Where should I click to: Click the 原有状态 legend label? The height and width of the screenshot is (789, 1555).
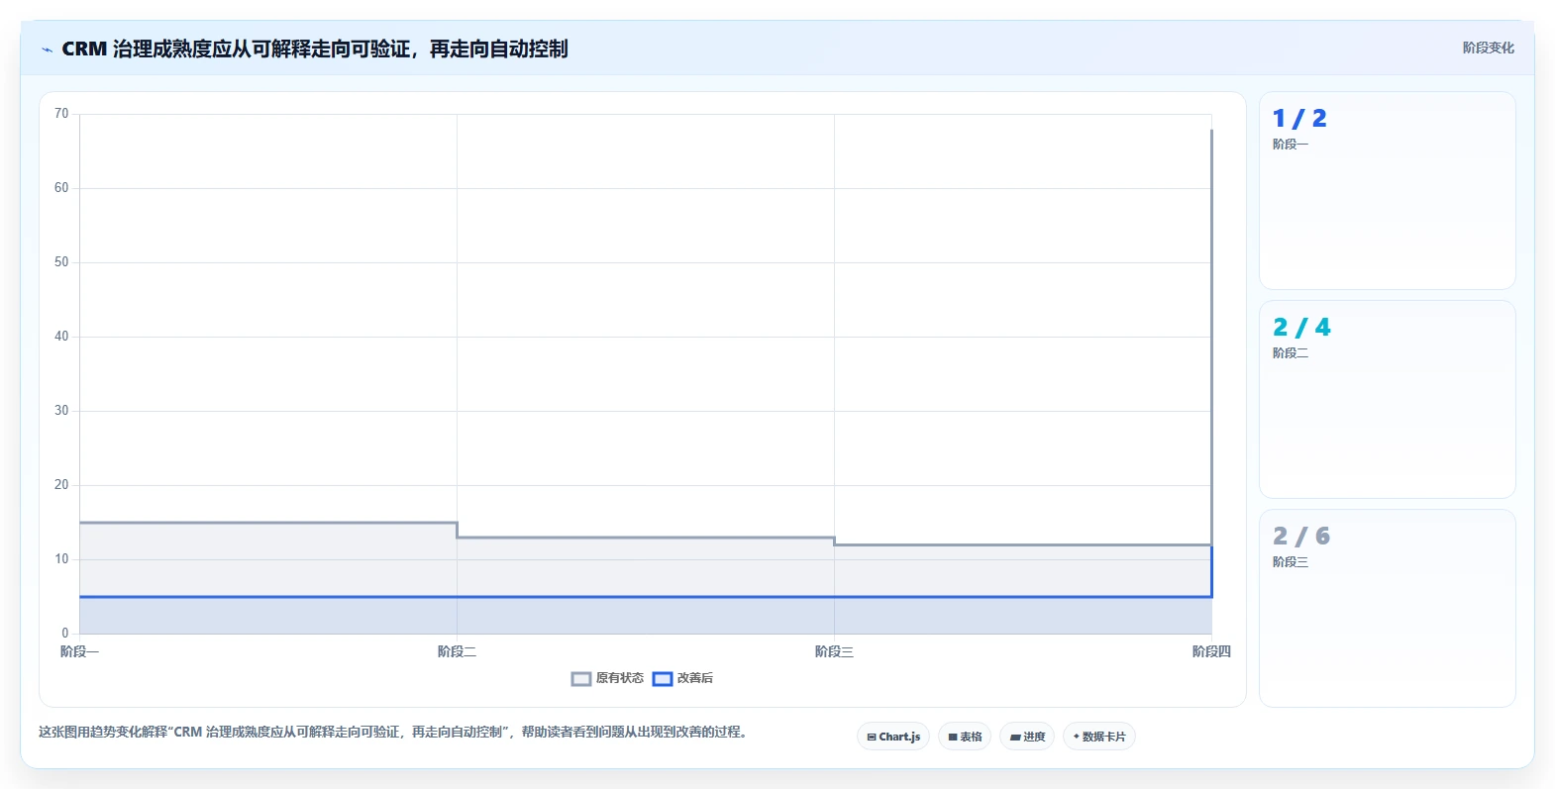(620, 678)
